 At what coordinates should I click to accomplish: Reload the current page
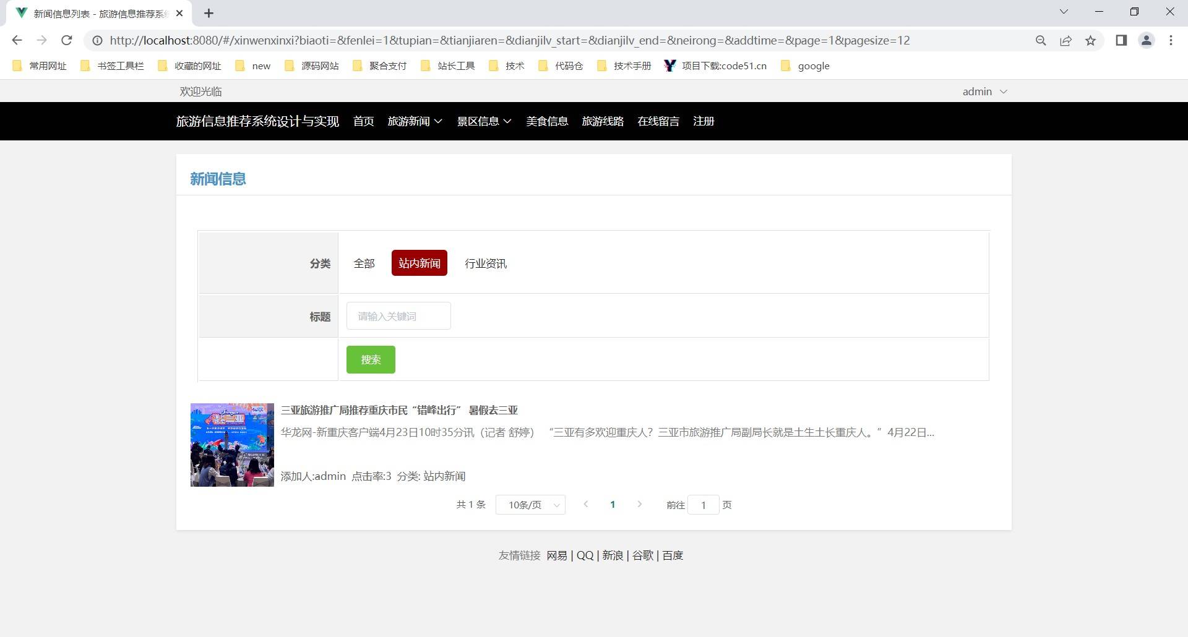(67, 40)
